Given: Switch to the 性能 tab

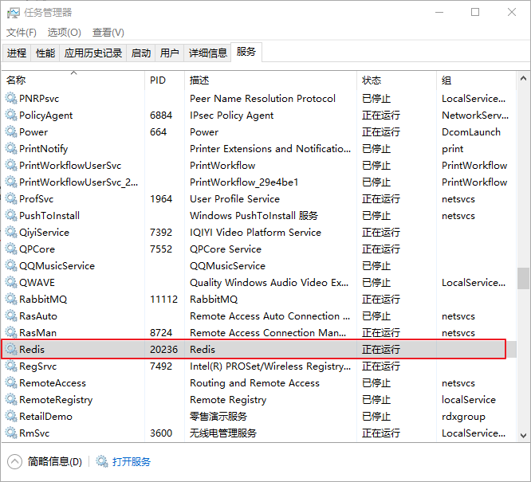Looking at the screenshot, I should (x=45, y=53).
